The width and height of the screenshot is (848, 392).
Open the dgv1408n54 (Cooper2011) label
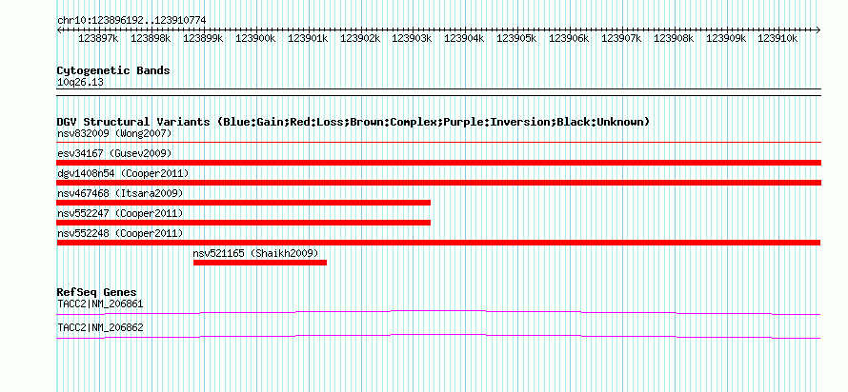(x=123, y=173)
